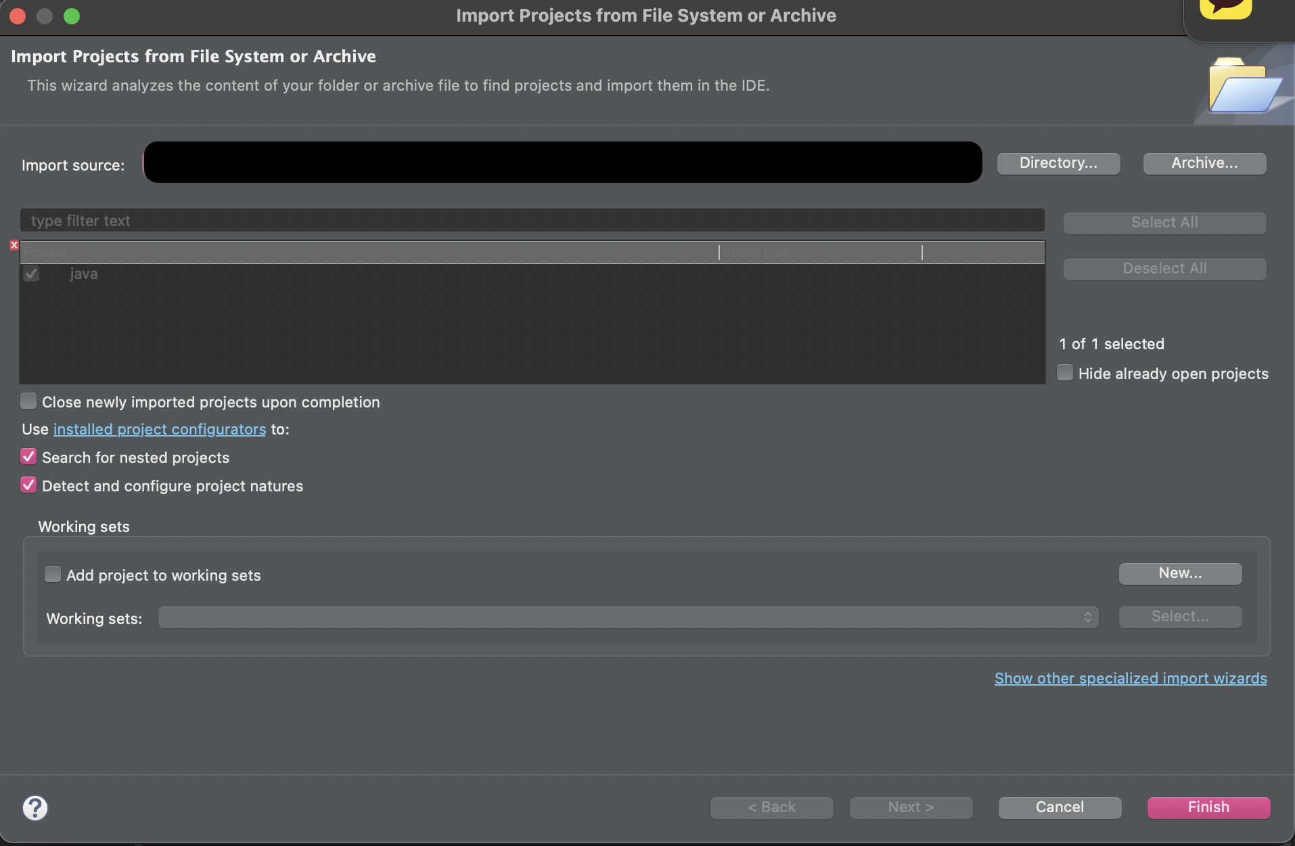Viewport: 1295px width, 846px height.
Task: Open the Working sets dropdown
Action: (628, 617)
